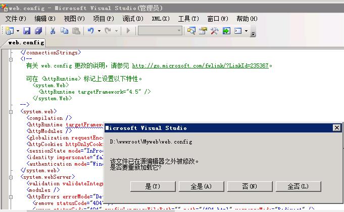Click the 否(N) button in the dialog
This screenshot has height=212, width=344.
pyautogui.click(x=250, y=186)
